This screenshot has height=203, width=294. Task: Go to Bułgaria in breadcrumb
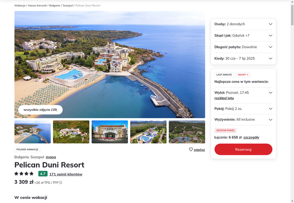point(54,6)
